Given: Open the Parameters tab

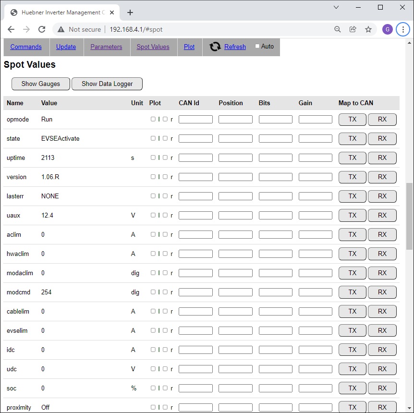Looking at the screenshot, I should point(106,47).
